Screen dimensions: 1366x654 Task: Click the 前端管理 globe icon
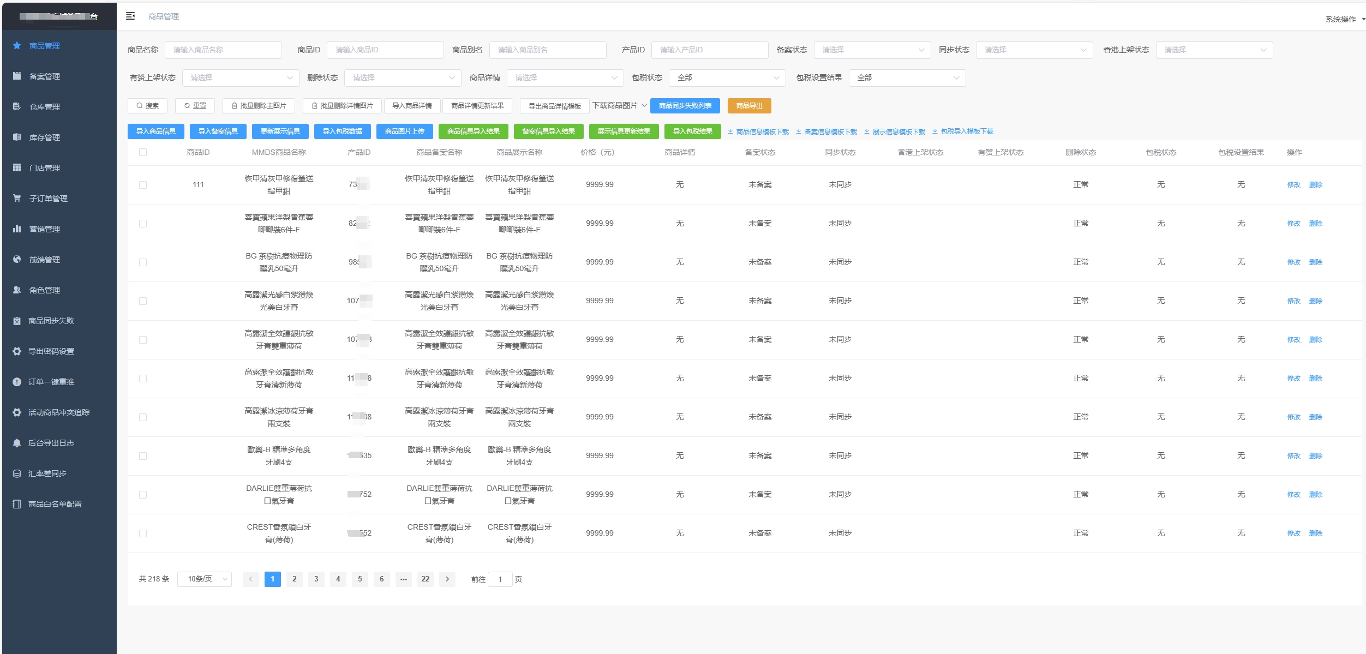click(17, 259)
